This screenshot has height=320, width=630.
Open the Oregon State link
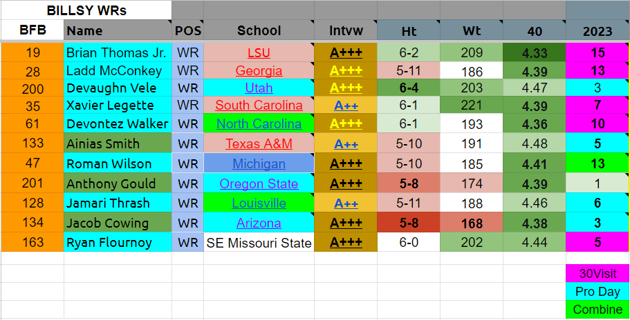coord(259,184)
